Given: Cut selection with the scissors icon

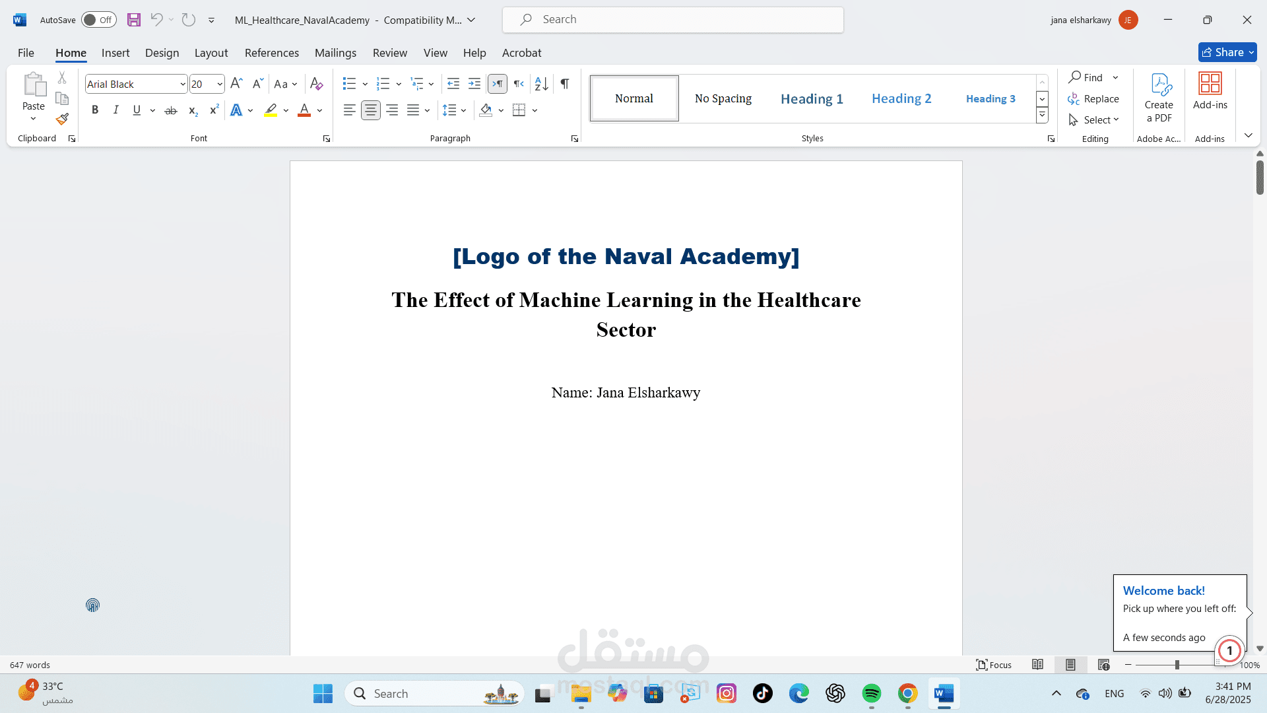Looking at the screenshot, I should pyautogui.click(x=62, y=78).
